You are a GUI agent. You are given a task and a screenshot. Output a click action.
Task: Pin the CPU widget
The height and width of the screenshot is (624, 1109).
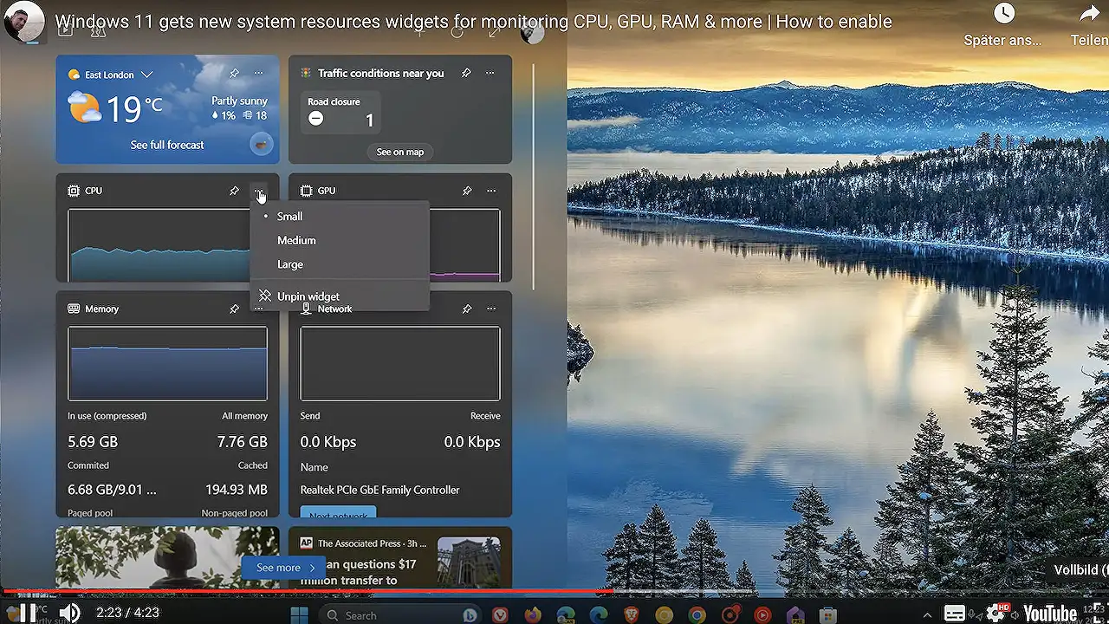(234, 191)
